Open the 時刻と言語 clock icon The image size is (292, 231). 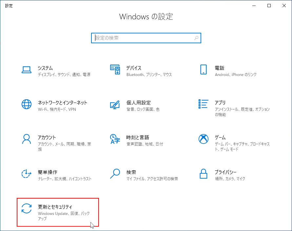tap(115, 139)
